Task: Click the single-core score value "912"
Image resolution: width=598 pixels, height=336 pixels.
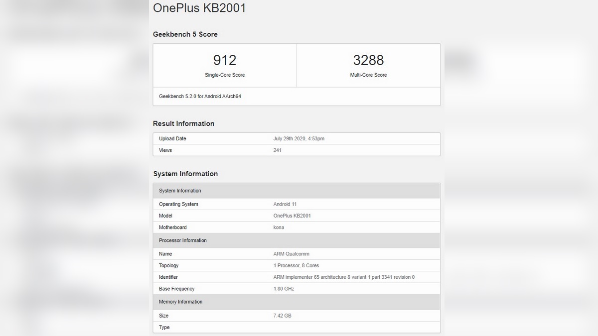Action: [x=225, y=60]
